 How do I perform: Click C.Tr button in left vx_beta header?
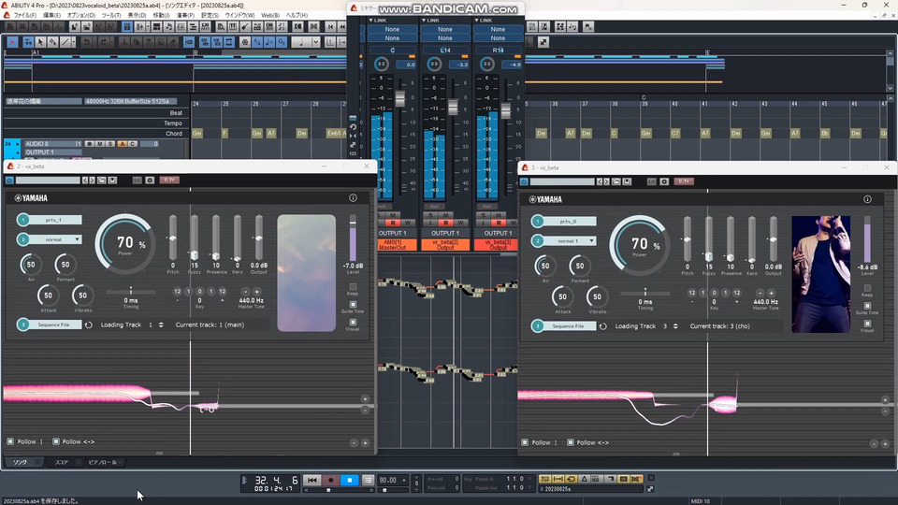(169, 180)
